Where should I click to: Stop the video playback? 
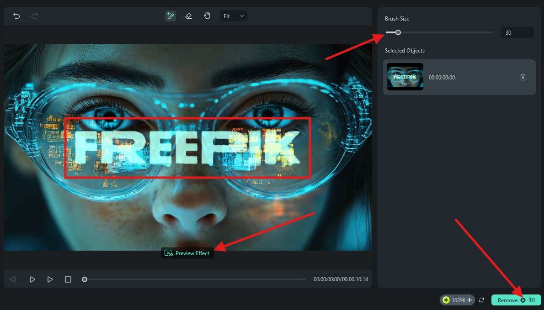(68, 279)
